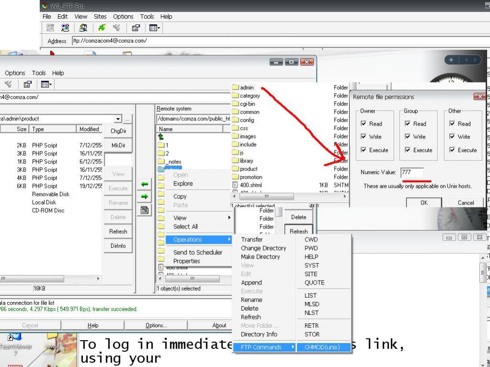Screen dimensions: 490x367
Task: Click the About button at the bottom
Action: pos(219,325)
